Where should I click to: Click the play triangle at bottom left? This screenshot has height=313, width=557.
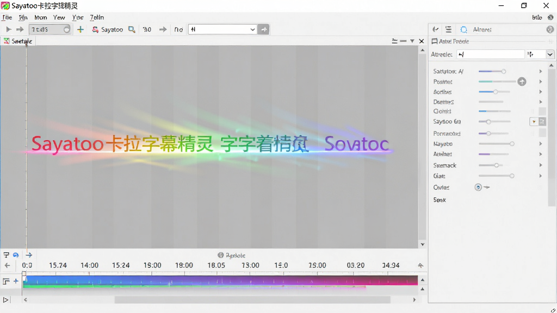tap(5, 300)
